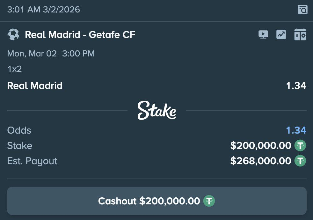Viewport: 313px width, 220px height.
Task: Click the $268,000.00 estimated payout amount
Action: tap(260, 161)
